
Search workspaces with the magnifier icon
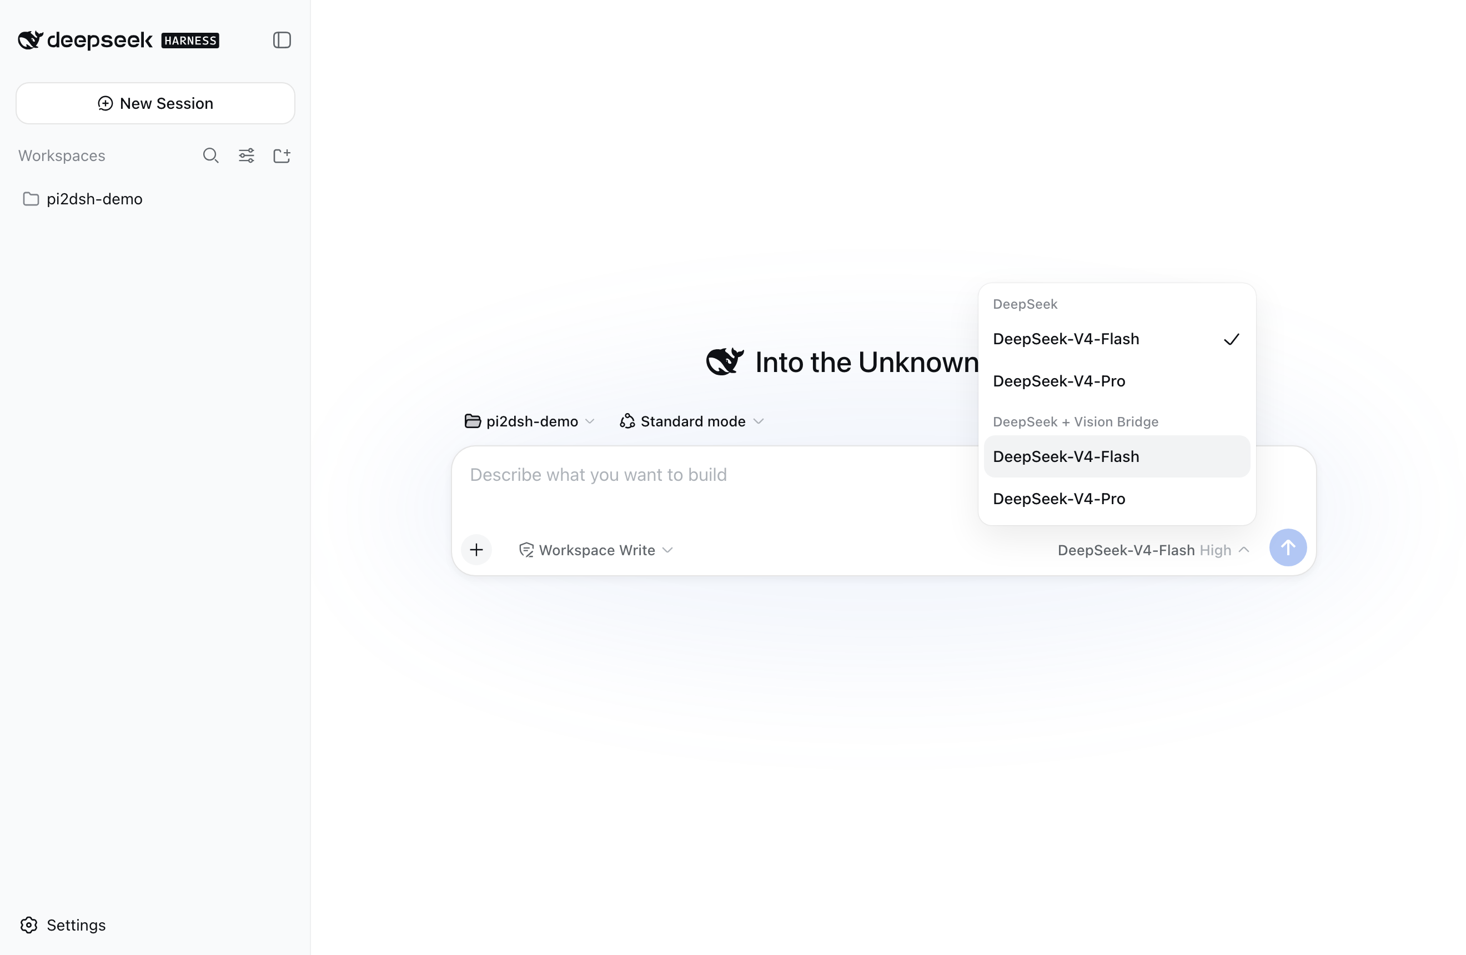(210, 156)
